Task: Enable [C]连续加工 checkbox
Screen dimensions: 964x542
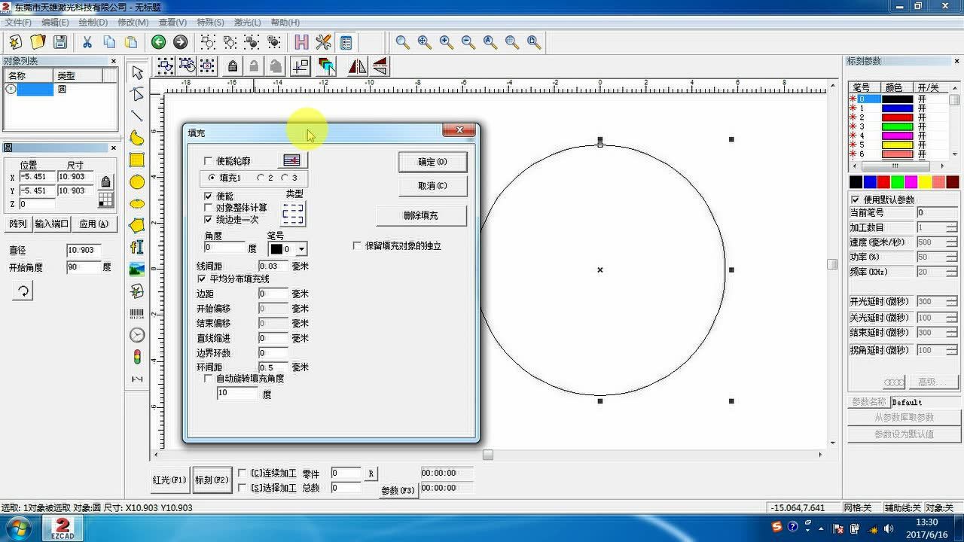Action: point(243,473)
